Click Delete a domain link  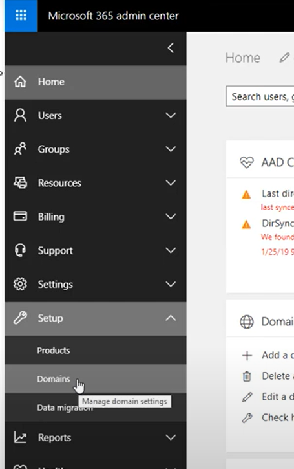[x=278, y=376]
